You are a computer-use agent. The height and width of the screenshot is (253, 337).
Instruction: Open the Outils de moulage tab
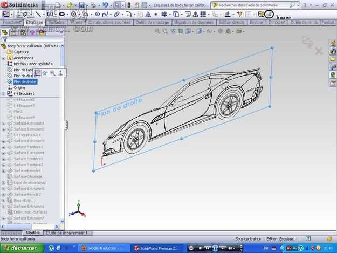(153, 22)
